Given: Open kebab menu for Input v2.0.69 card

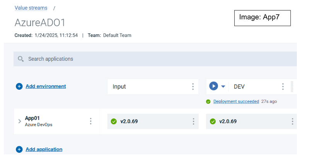Looking at the screenshot, I should click(x=193, y=121).
